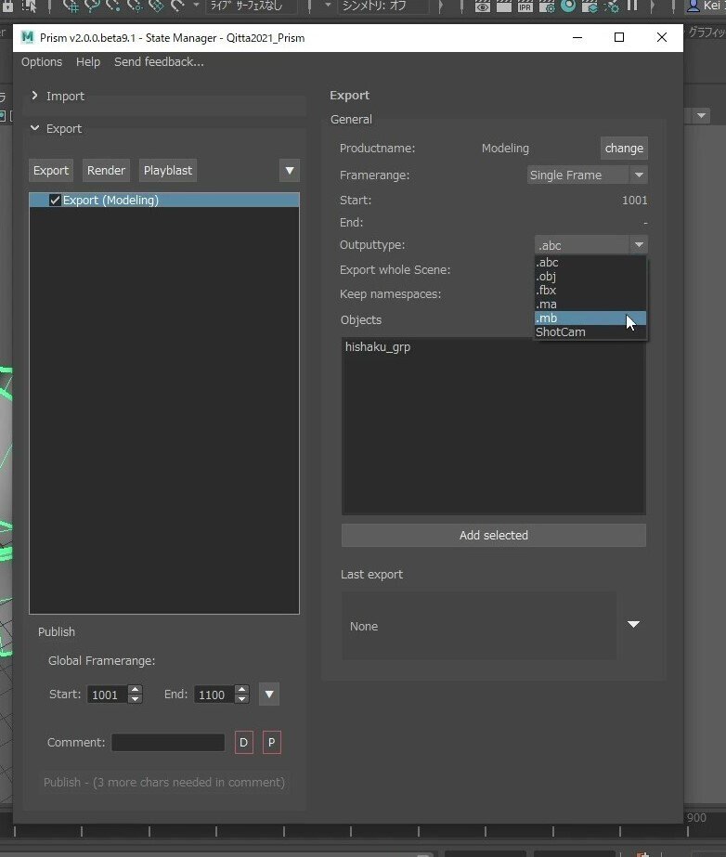Image resolution: width=726 pixels, height=857 pixels.
Task: Click the Outputtype .abc combo box
Action: click(x=591, y=245)
